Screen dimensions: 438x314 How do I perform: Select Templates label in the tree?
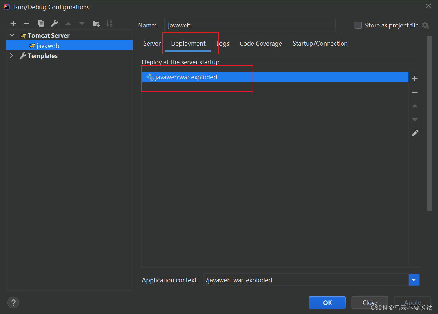pyautogui.click(x=43, y=56)
